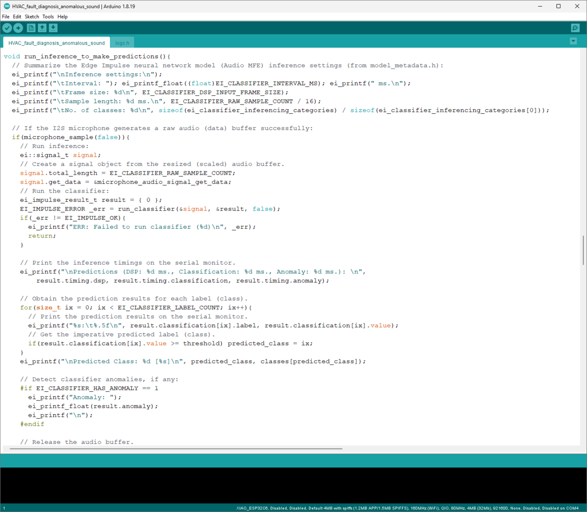
Task: Place cursor on run_classifier code line
Action: (x=150, y=209)
